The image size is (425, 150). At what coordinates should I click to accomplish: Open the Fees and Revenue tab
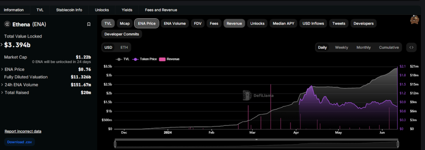click(161, 10)
